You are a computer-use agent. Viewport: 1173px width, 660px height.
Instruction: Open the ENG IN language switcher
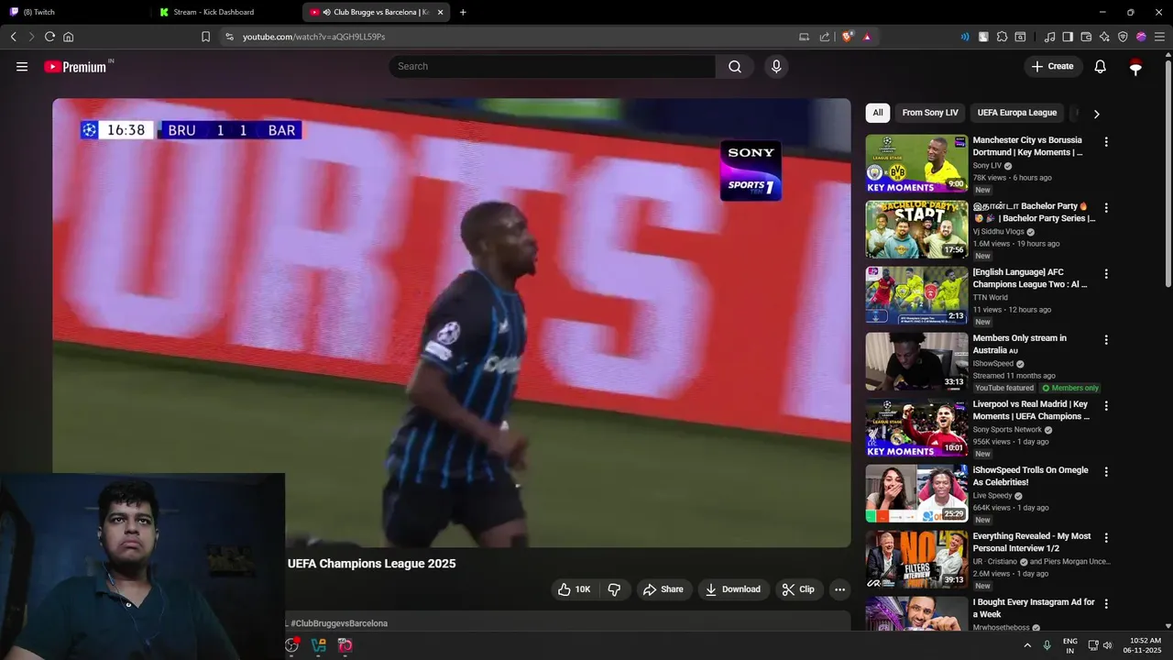(1069, 645)
